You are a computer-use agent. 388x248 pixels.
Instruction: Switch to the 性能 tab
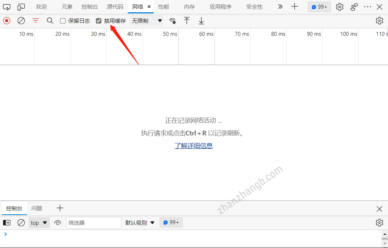click(x=164, y=7)
